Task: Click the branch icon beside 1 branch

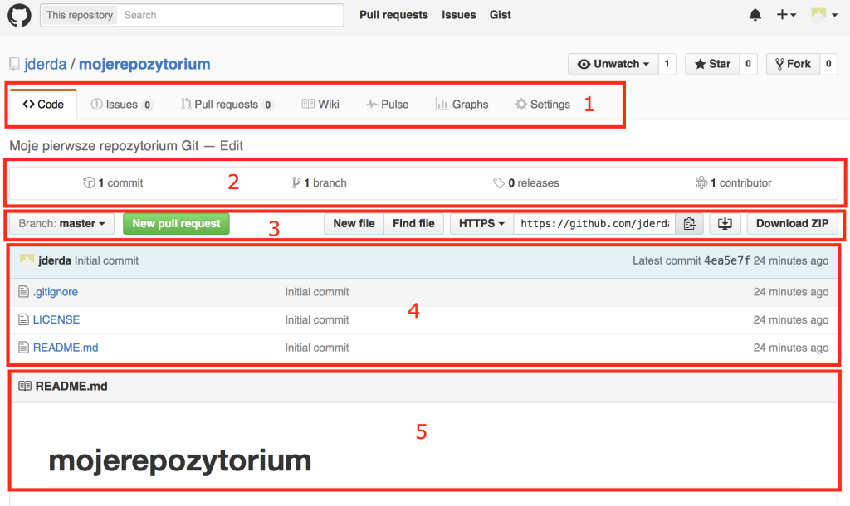Action: click(x=296, y=182)
